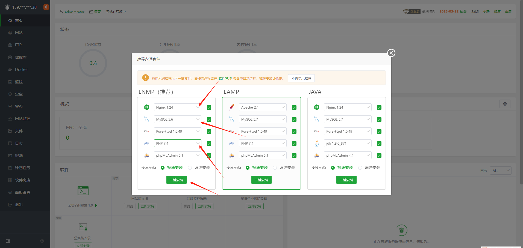Click the warning icon in the notice bar
The width and height of the screenshot is (523, 248).
(146, 78)
